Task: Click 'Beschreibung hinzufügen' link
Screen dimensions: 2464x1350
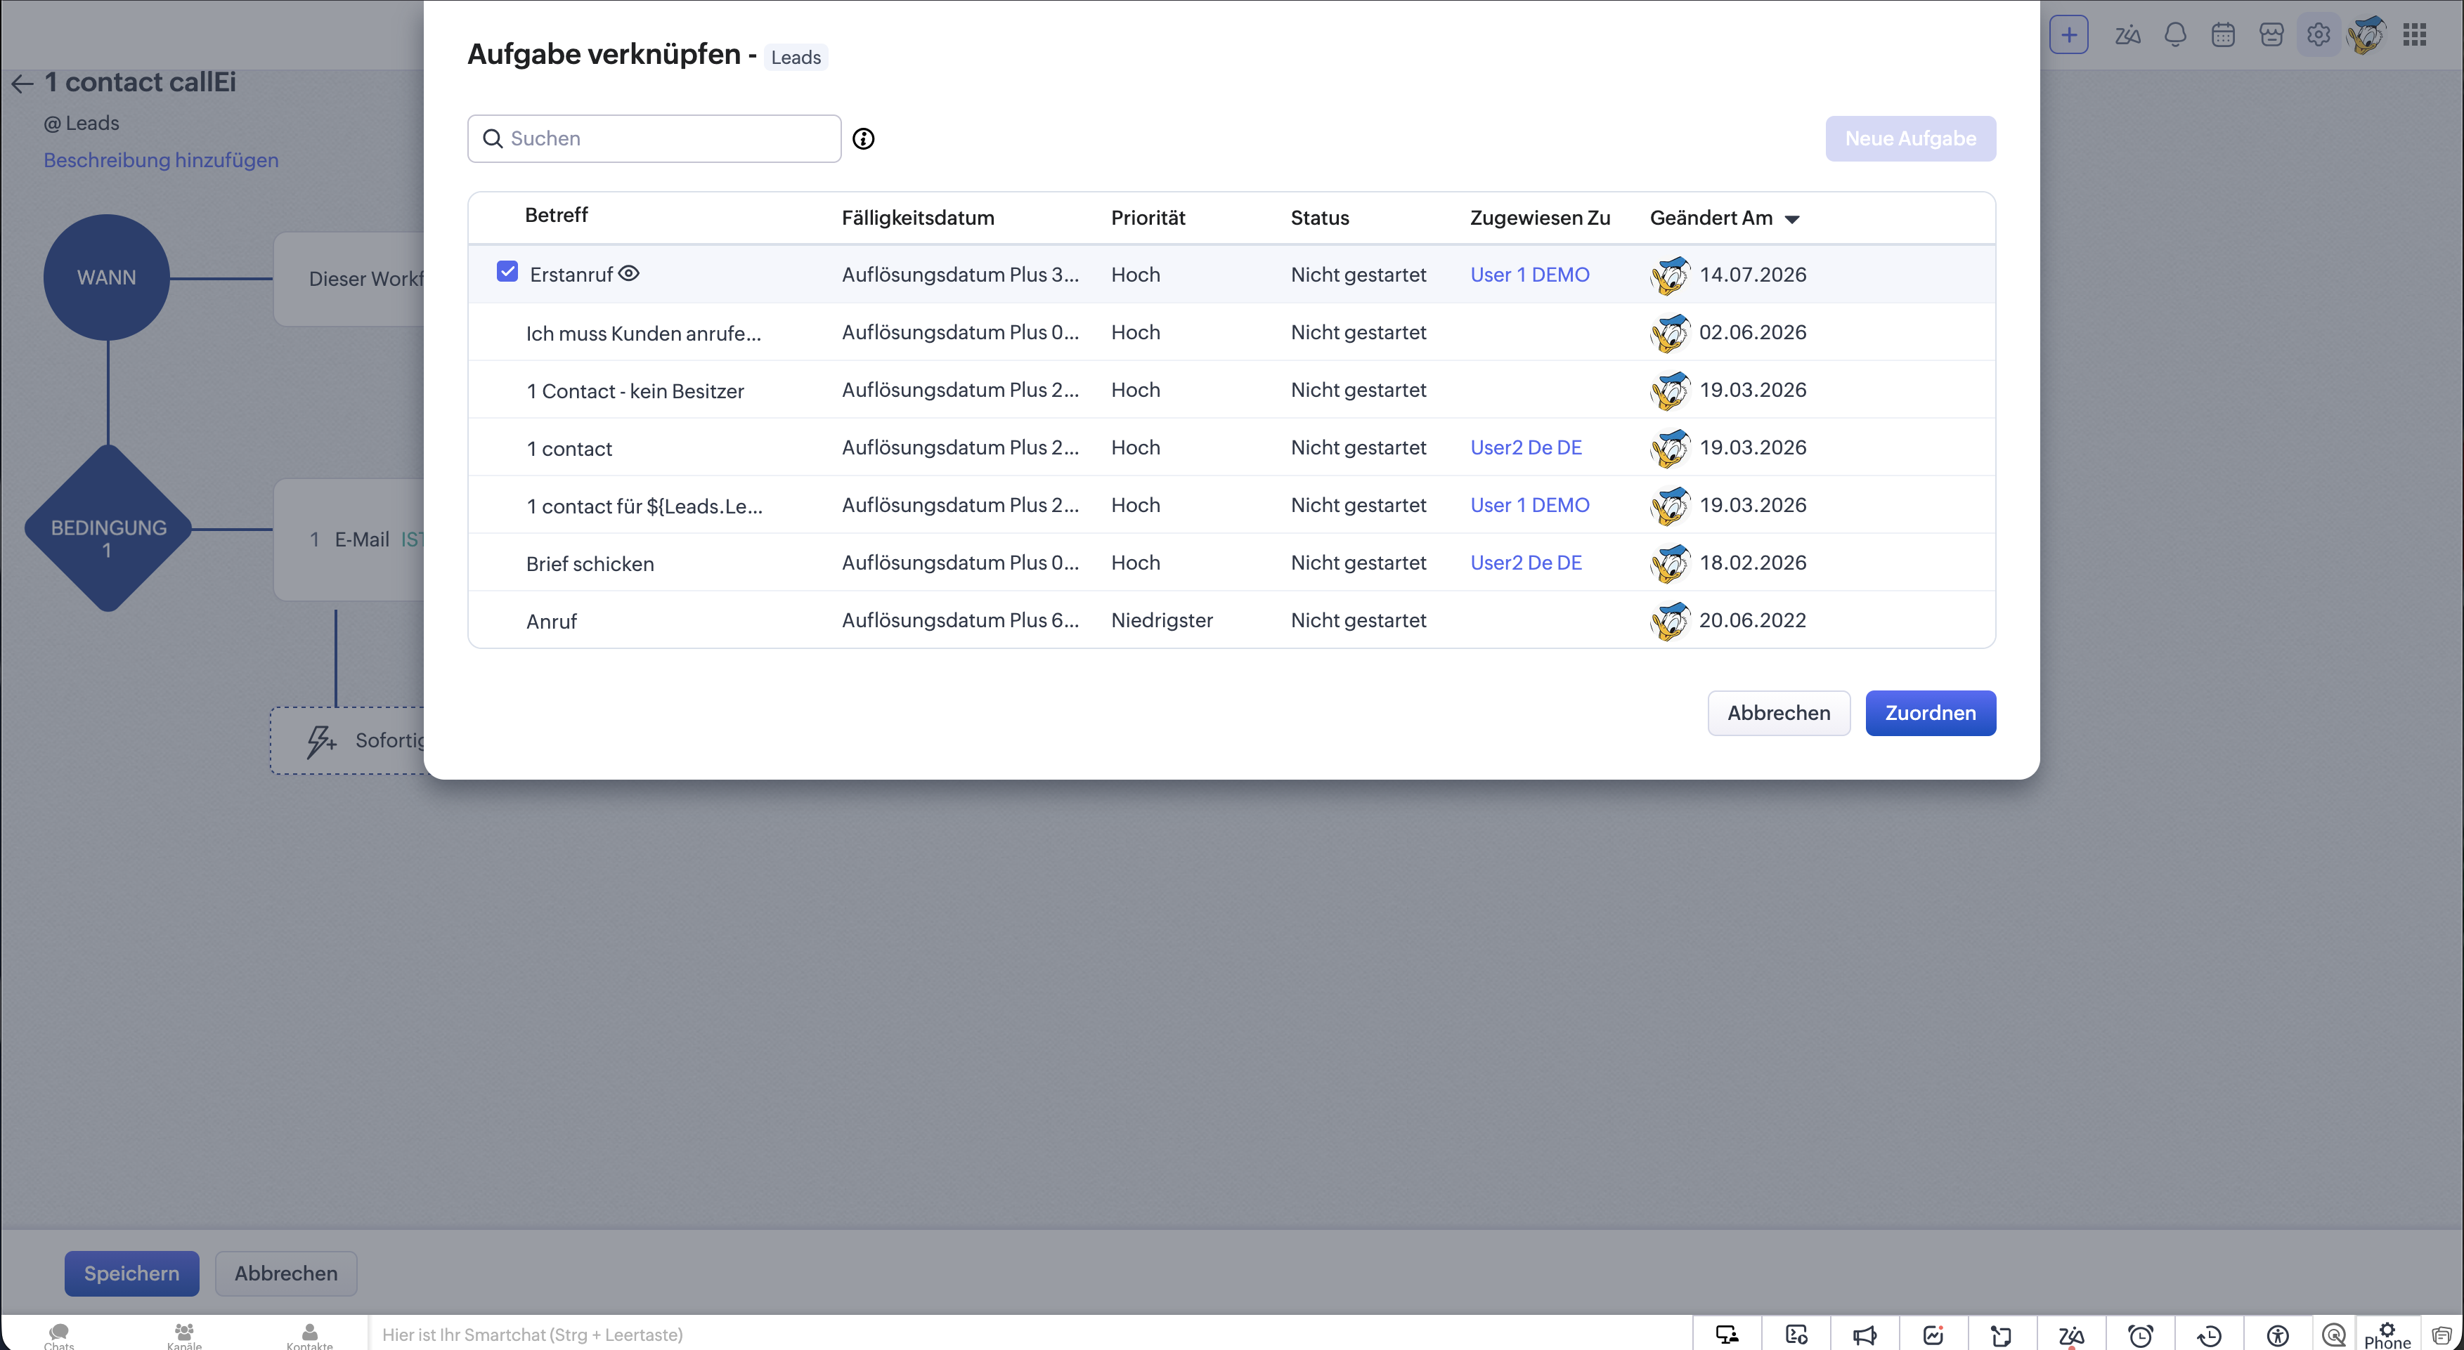Action: (161, 159)
